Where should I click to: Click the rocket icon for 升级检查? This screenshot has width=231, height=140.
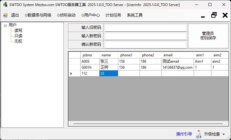[199, 134]
